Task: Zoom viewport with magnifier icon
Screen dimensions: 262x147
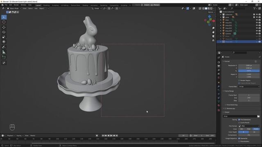Action: [x=213, y=28]
